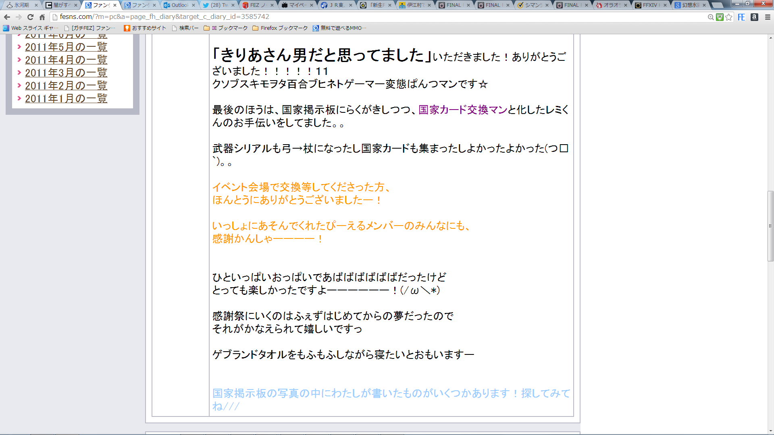The height and width of the screenshot is (435, 774).
Task: Open the おすすめサイト bookmark
Action: coord(145,28)
